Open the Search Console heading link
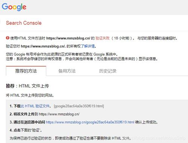Image resolution: width=188 pixels, height=143 pixels. coord(24,23)
